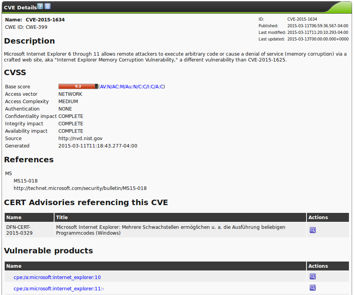This screenshot has height=295, width=354.
Task: Open details for internet_explorer:10 product
Action: [313, 276]
